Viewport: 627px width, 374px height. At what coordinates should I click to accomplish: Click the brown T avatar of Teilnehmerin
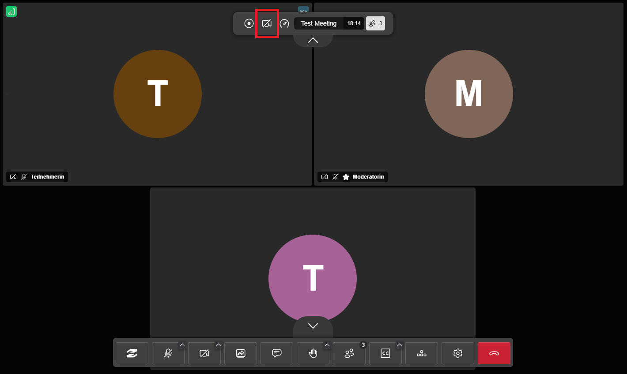pos(158,94)
